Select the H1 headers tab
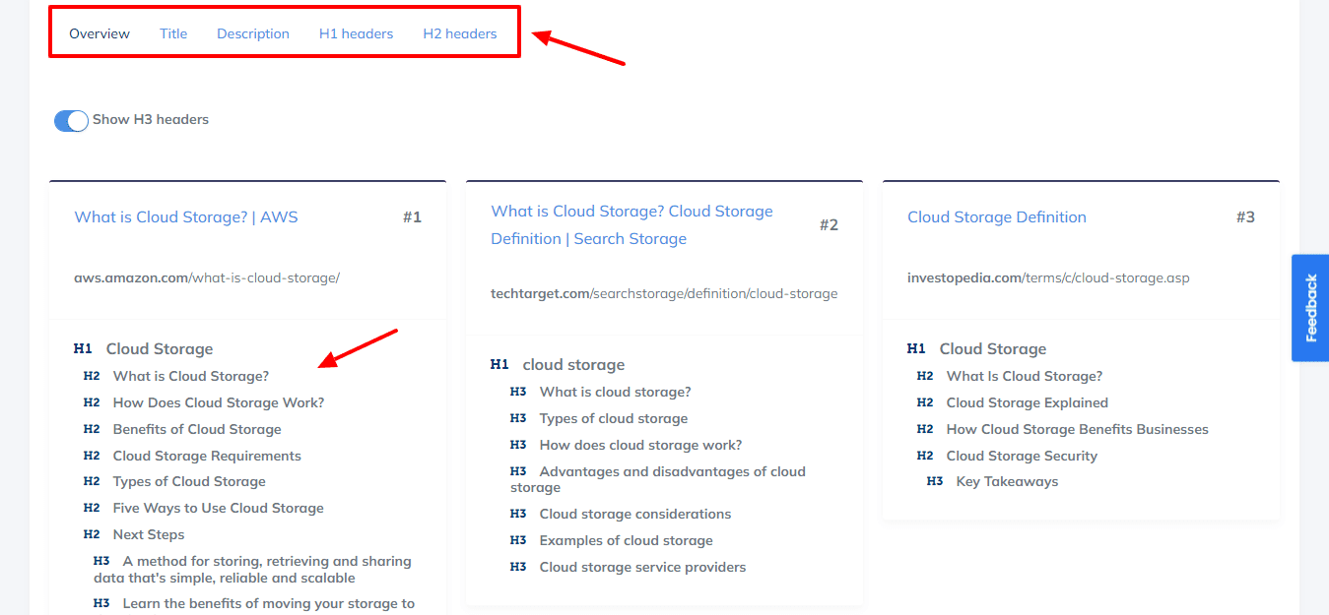This screenshot has width=1329, height=615. [x=356, y=33]
